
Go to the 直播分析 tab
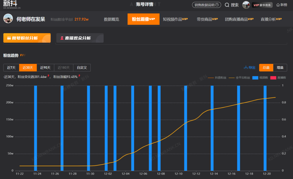[271, 19]
